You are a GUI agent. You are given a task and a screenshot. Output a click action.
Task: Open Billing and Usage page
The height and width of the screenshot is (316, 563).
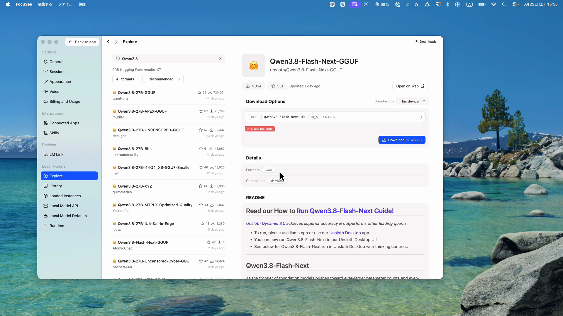69,102
